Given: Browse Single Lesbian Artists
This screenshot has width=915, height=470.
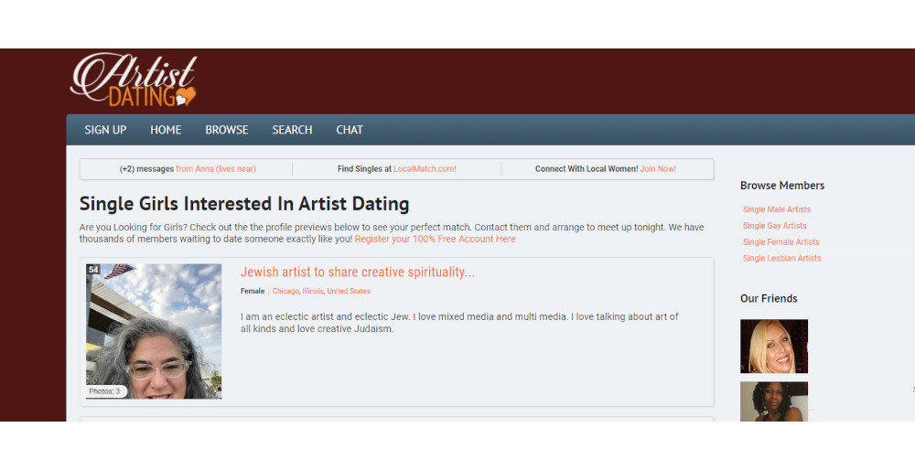Looking at the screenshot, I should point(782,259).
